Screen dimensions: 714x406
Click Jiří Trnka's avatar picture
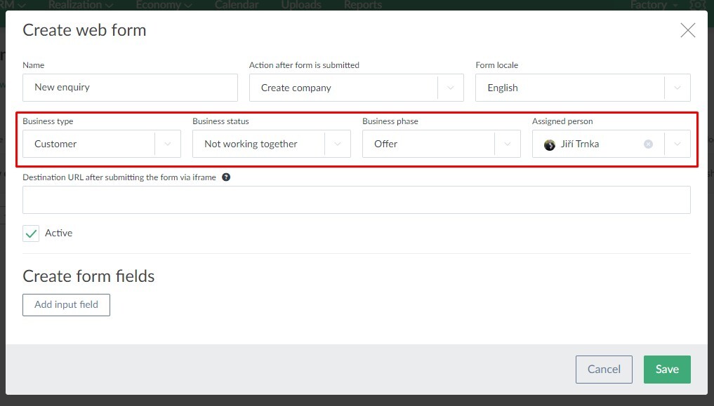coord(550,144)
